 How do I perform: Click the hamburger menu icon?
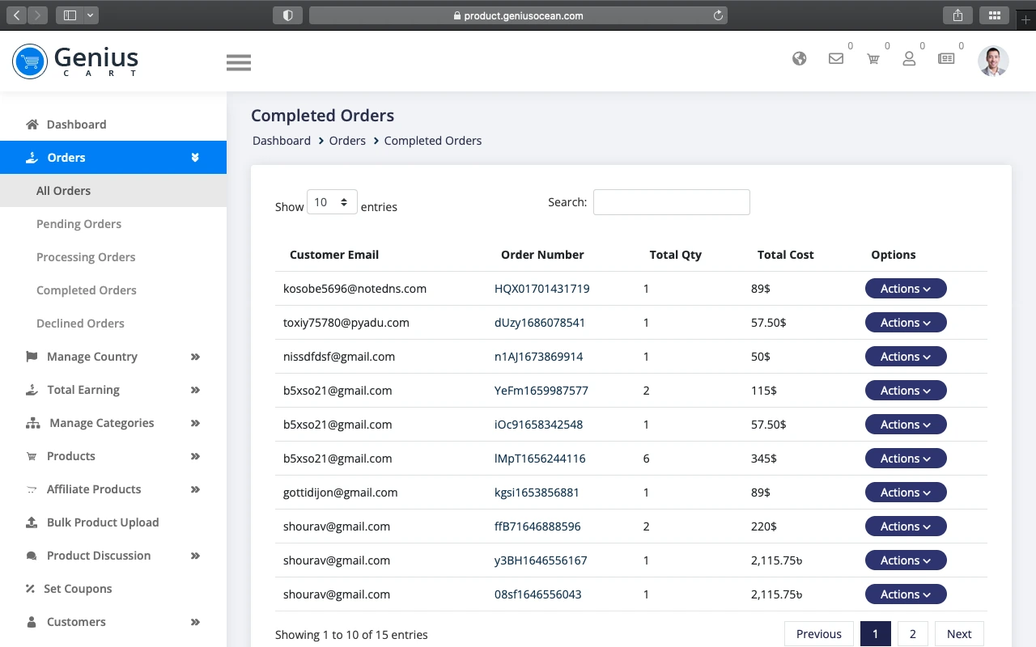tap(238, 62)
